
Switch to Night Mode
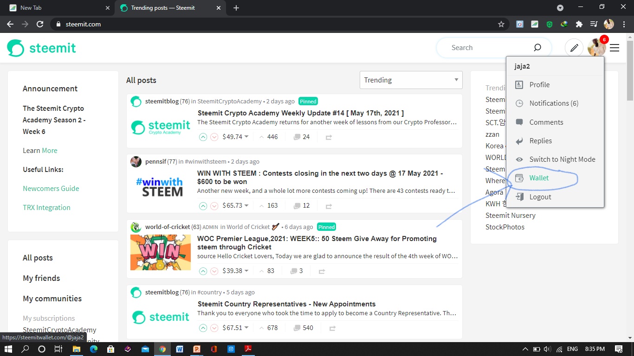(562, 159)
